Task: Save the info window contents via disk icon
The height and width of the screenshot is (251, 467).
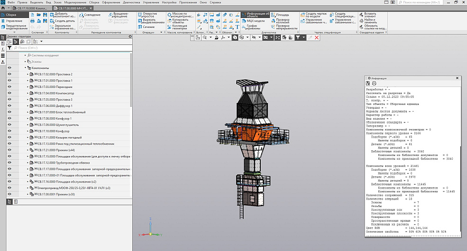Action: (x=368, y=83)
